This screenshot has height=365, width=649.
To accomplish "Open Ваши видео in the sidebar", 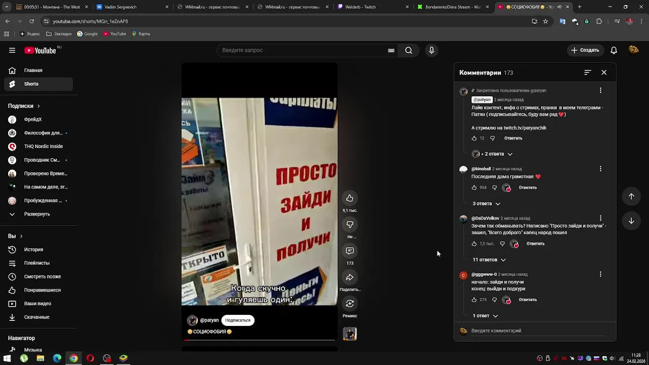I will (x=39, y=304).
